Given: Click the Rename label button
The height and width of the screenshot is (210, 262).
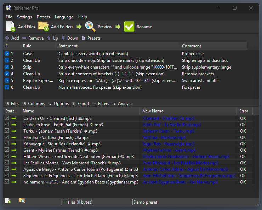Looking at the screenshot, I should (144, 27).
